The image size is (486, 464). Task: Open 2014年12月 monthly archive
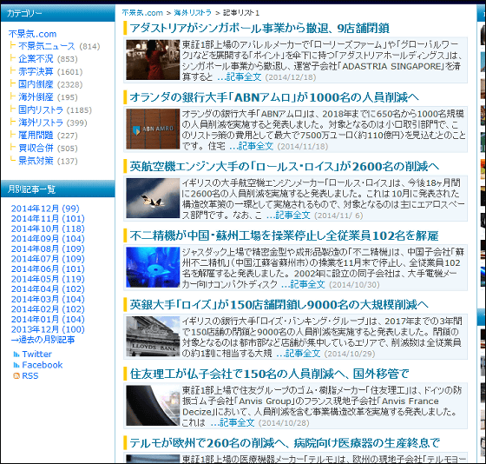click(45, 209)
